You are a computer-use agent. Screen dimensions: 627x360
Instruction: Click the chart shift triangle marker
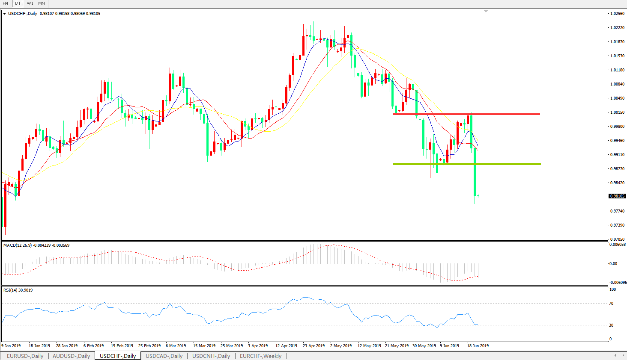coord(486,11)
